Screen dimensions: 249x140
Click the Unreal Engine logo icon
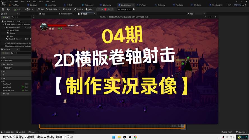pyautogui.click(x=3, y=3)
